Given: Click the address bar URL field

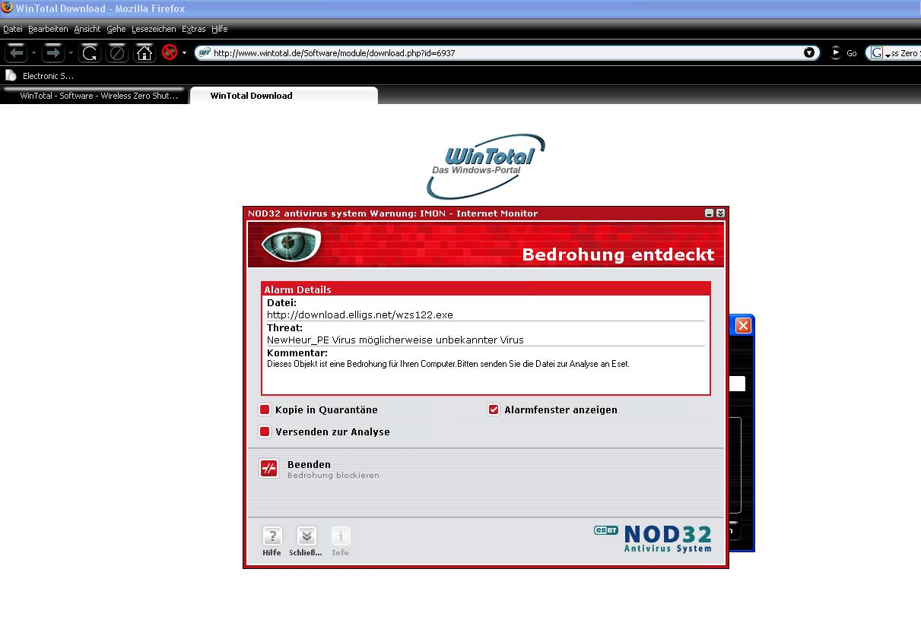Looking at the screenshot, I should click(506, 53).
